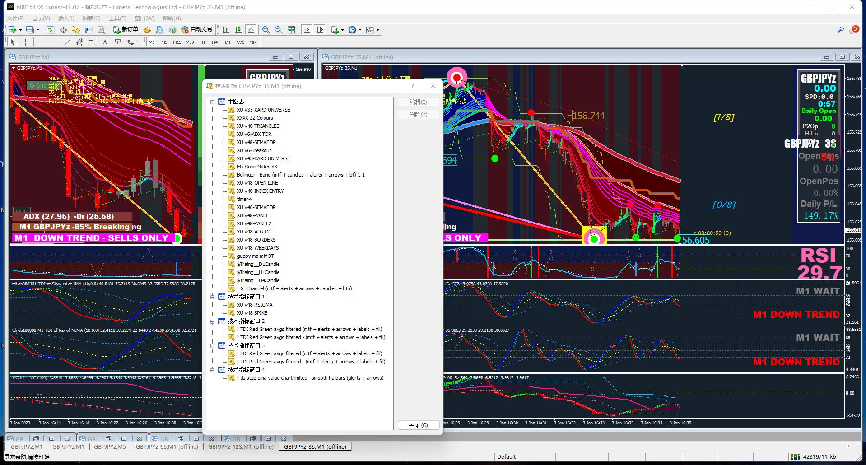Click the 新订单 new order button
The width and height of the screenshot is (866, 465).
[126, 30]
